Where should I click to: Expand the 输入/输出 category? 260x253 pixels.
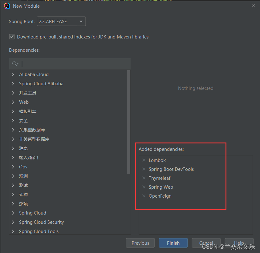[x=13, y=158]
